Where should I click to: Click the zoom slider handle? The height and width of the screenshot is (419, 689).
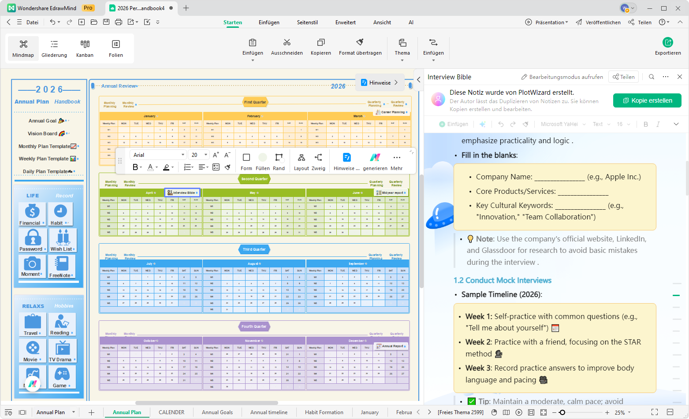[562, 412]
